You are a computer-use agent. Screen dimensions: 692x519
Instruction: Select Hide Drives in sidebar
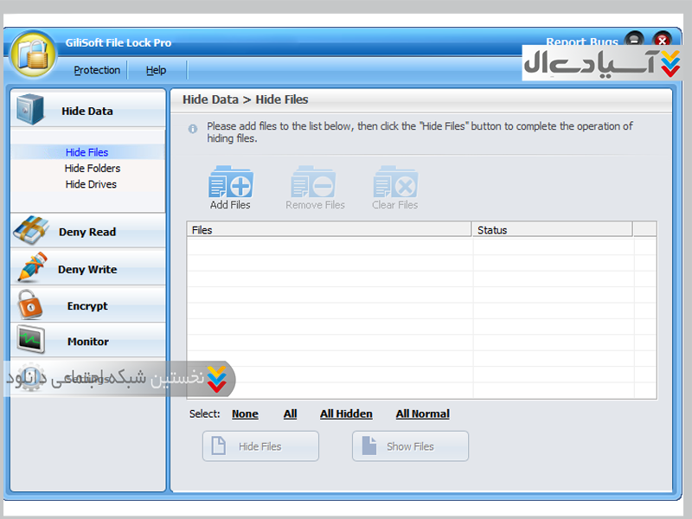click(x=90, y=184)
